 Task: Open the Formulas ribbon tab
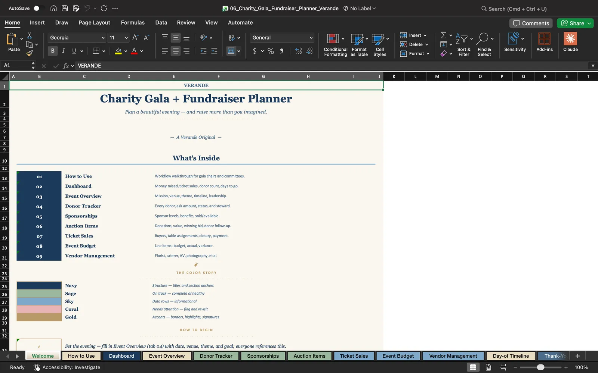coord(133,22)
